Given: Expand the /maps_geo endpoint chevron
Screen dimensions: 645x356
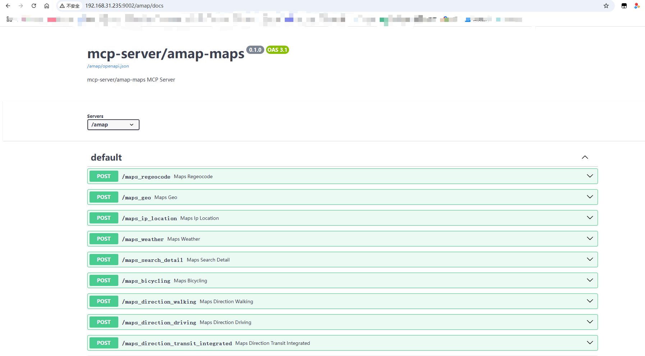Looking at the screenshot, I should coord(590,197).
